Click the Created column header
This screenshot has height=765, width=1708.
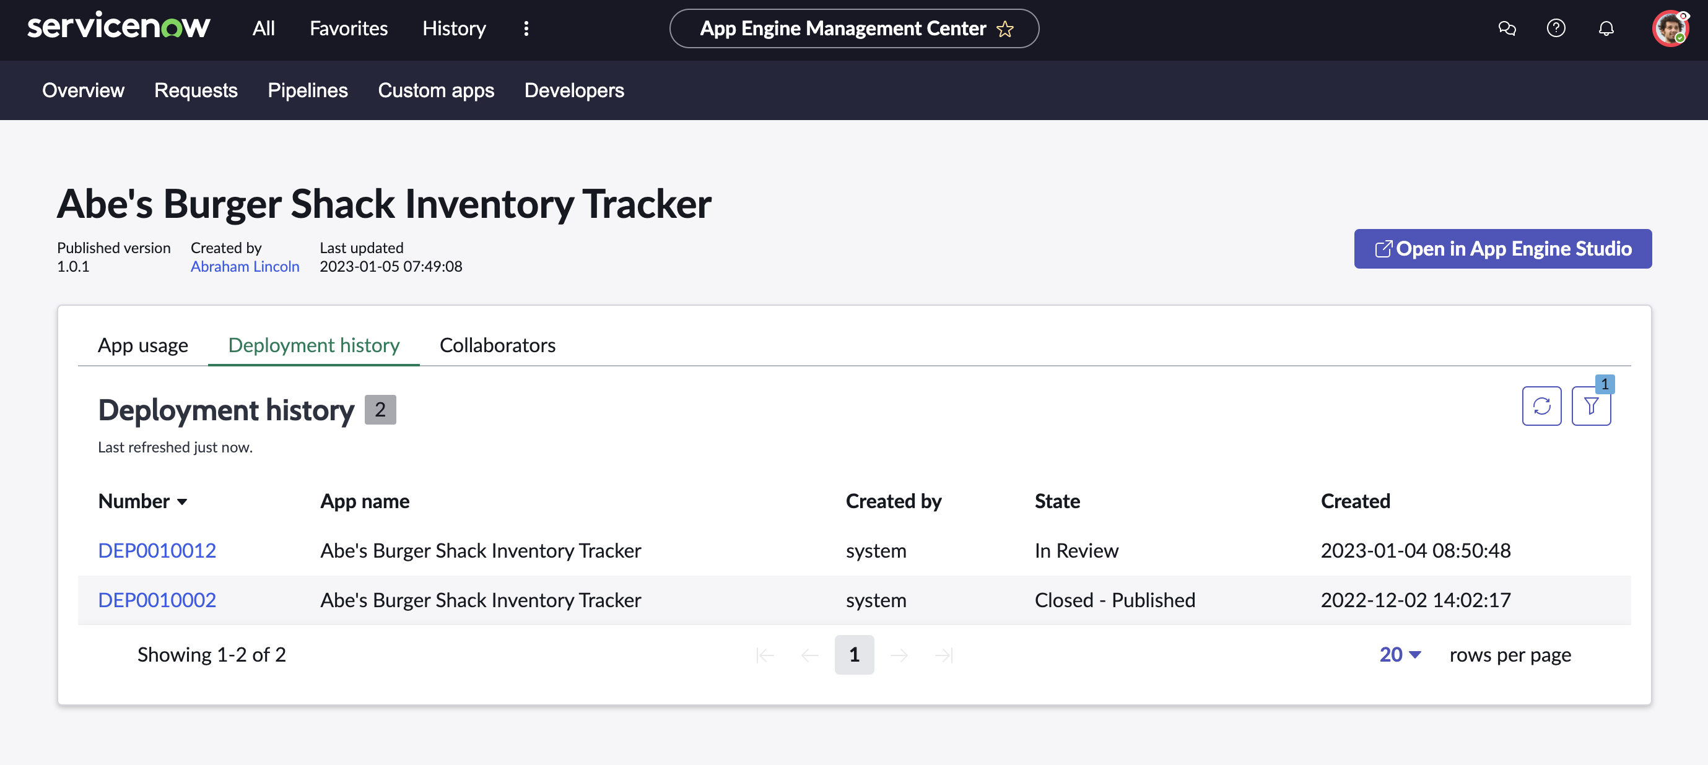[1355, 501]
